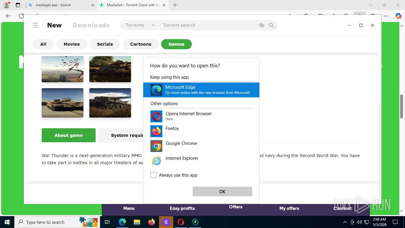Open the tank thumbnail next to airplane
This screenshot has height=228, width=405.
[x=110, y=69]
